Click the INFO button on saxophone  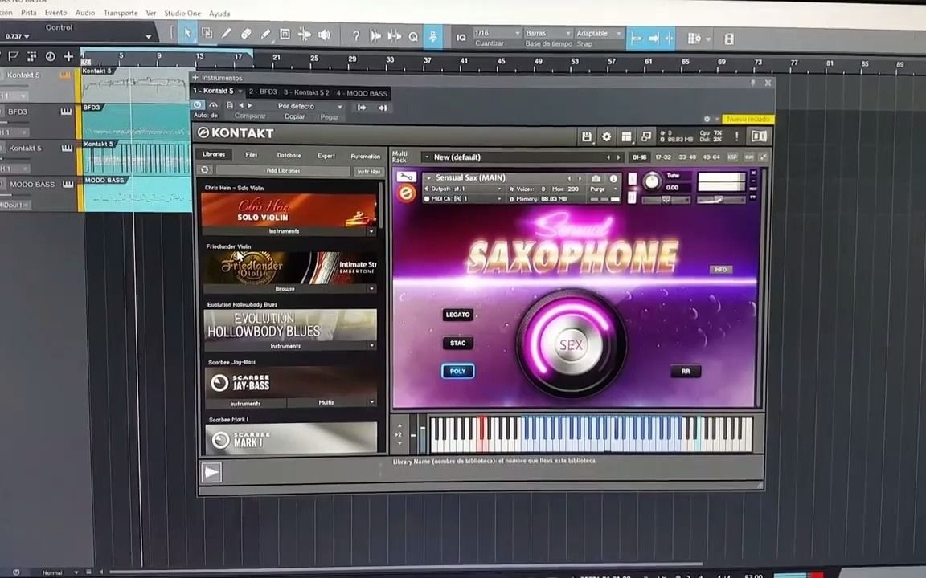point(720,270)
